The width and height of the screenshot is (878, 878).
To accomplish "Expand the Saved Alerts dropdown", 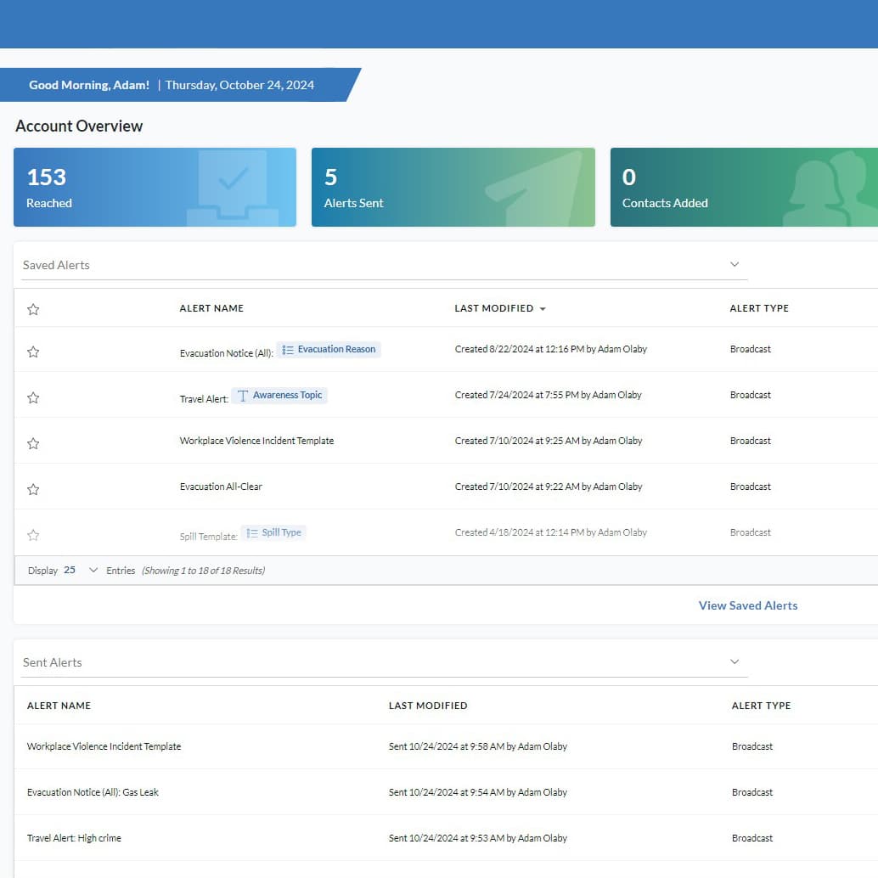I will click(734, 265).
